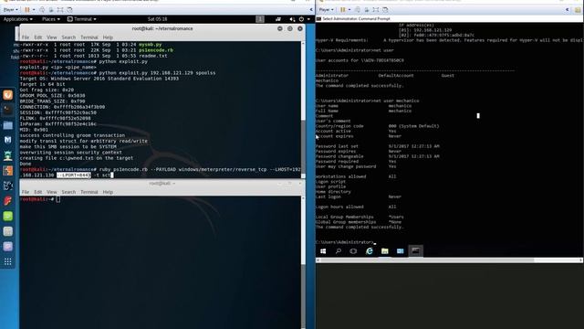Image resolution: width=584 pixels, height=329 pixels.
Task: Open View menu in eternalromance terminal
Action: click(x=52, y=37)
